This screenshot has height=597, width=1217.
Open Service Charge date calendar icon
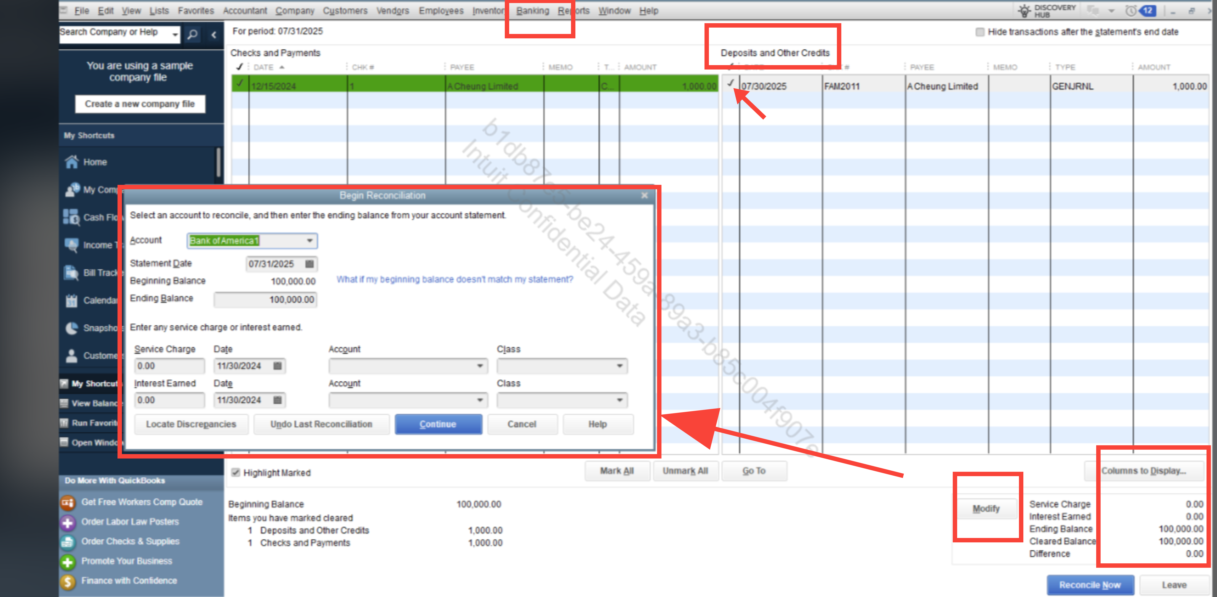(277, 365)
